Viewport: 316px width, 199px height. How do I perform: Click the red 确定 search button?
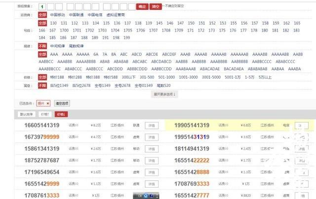(142, 7)
